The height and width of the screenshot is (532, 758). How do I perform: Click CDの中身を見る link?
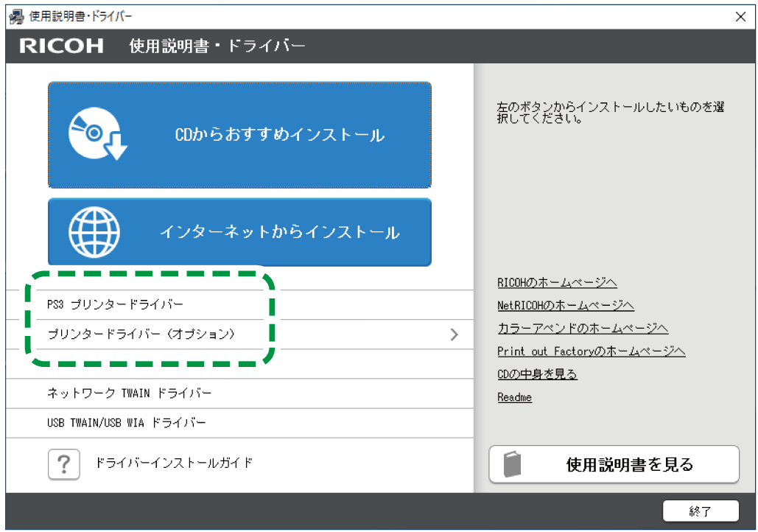[x=537, y=374]
